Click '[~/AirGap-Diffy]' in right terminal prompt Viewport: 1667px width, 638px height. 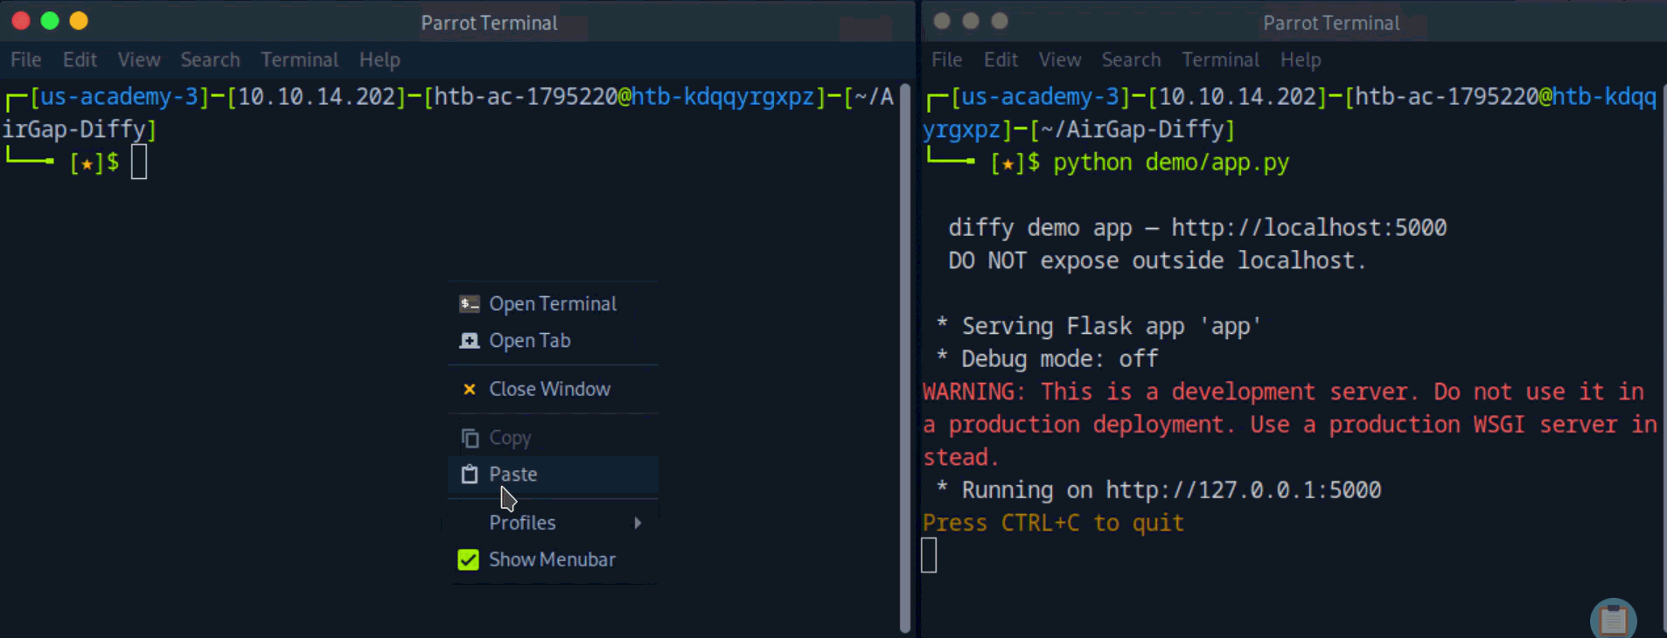(1133, 130)
